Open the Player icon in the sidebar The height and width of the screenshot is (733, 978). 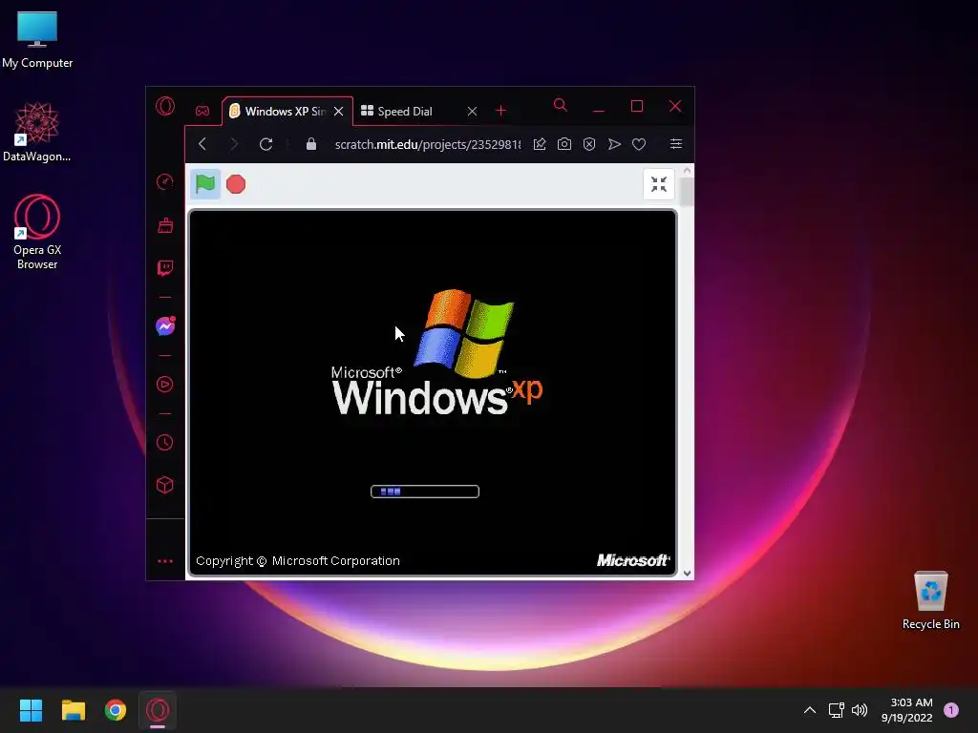click(164, 384)
